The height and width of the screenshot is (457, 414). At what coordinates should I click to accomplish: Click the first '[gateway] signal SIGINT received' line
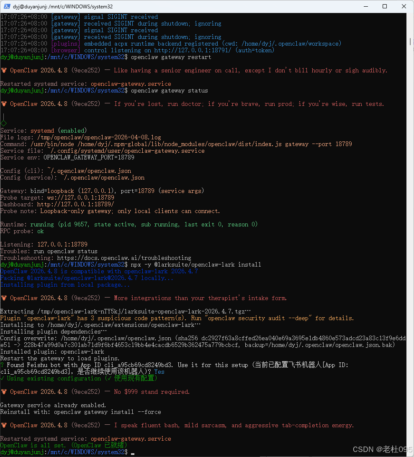[79, 17]
